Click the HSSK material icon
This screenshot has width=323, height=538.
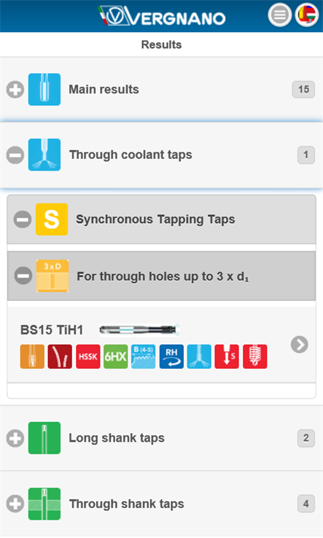tap(88, 356)
